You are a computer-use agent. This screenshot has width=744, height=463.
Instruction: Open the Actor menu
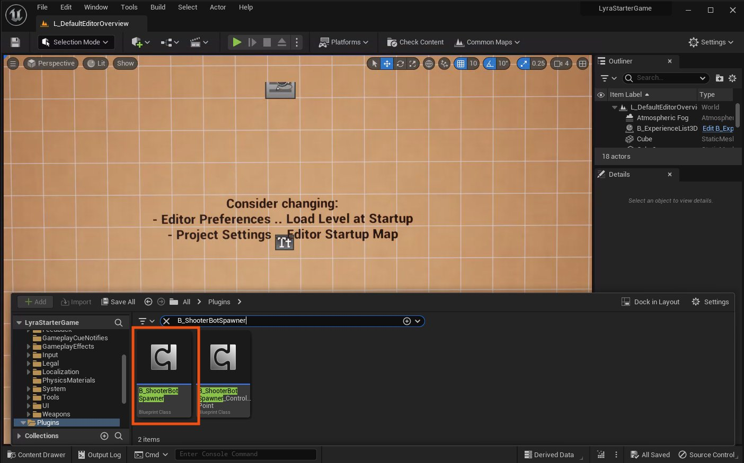218,7
